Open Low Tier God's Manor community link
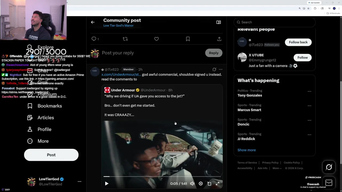 (118, 26)
